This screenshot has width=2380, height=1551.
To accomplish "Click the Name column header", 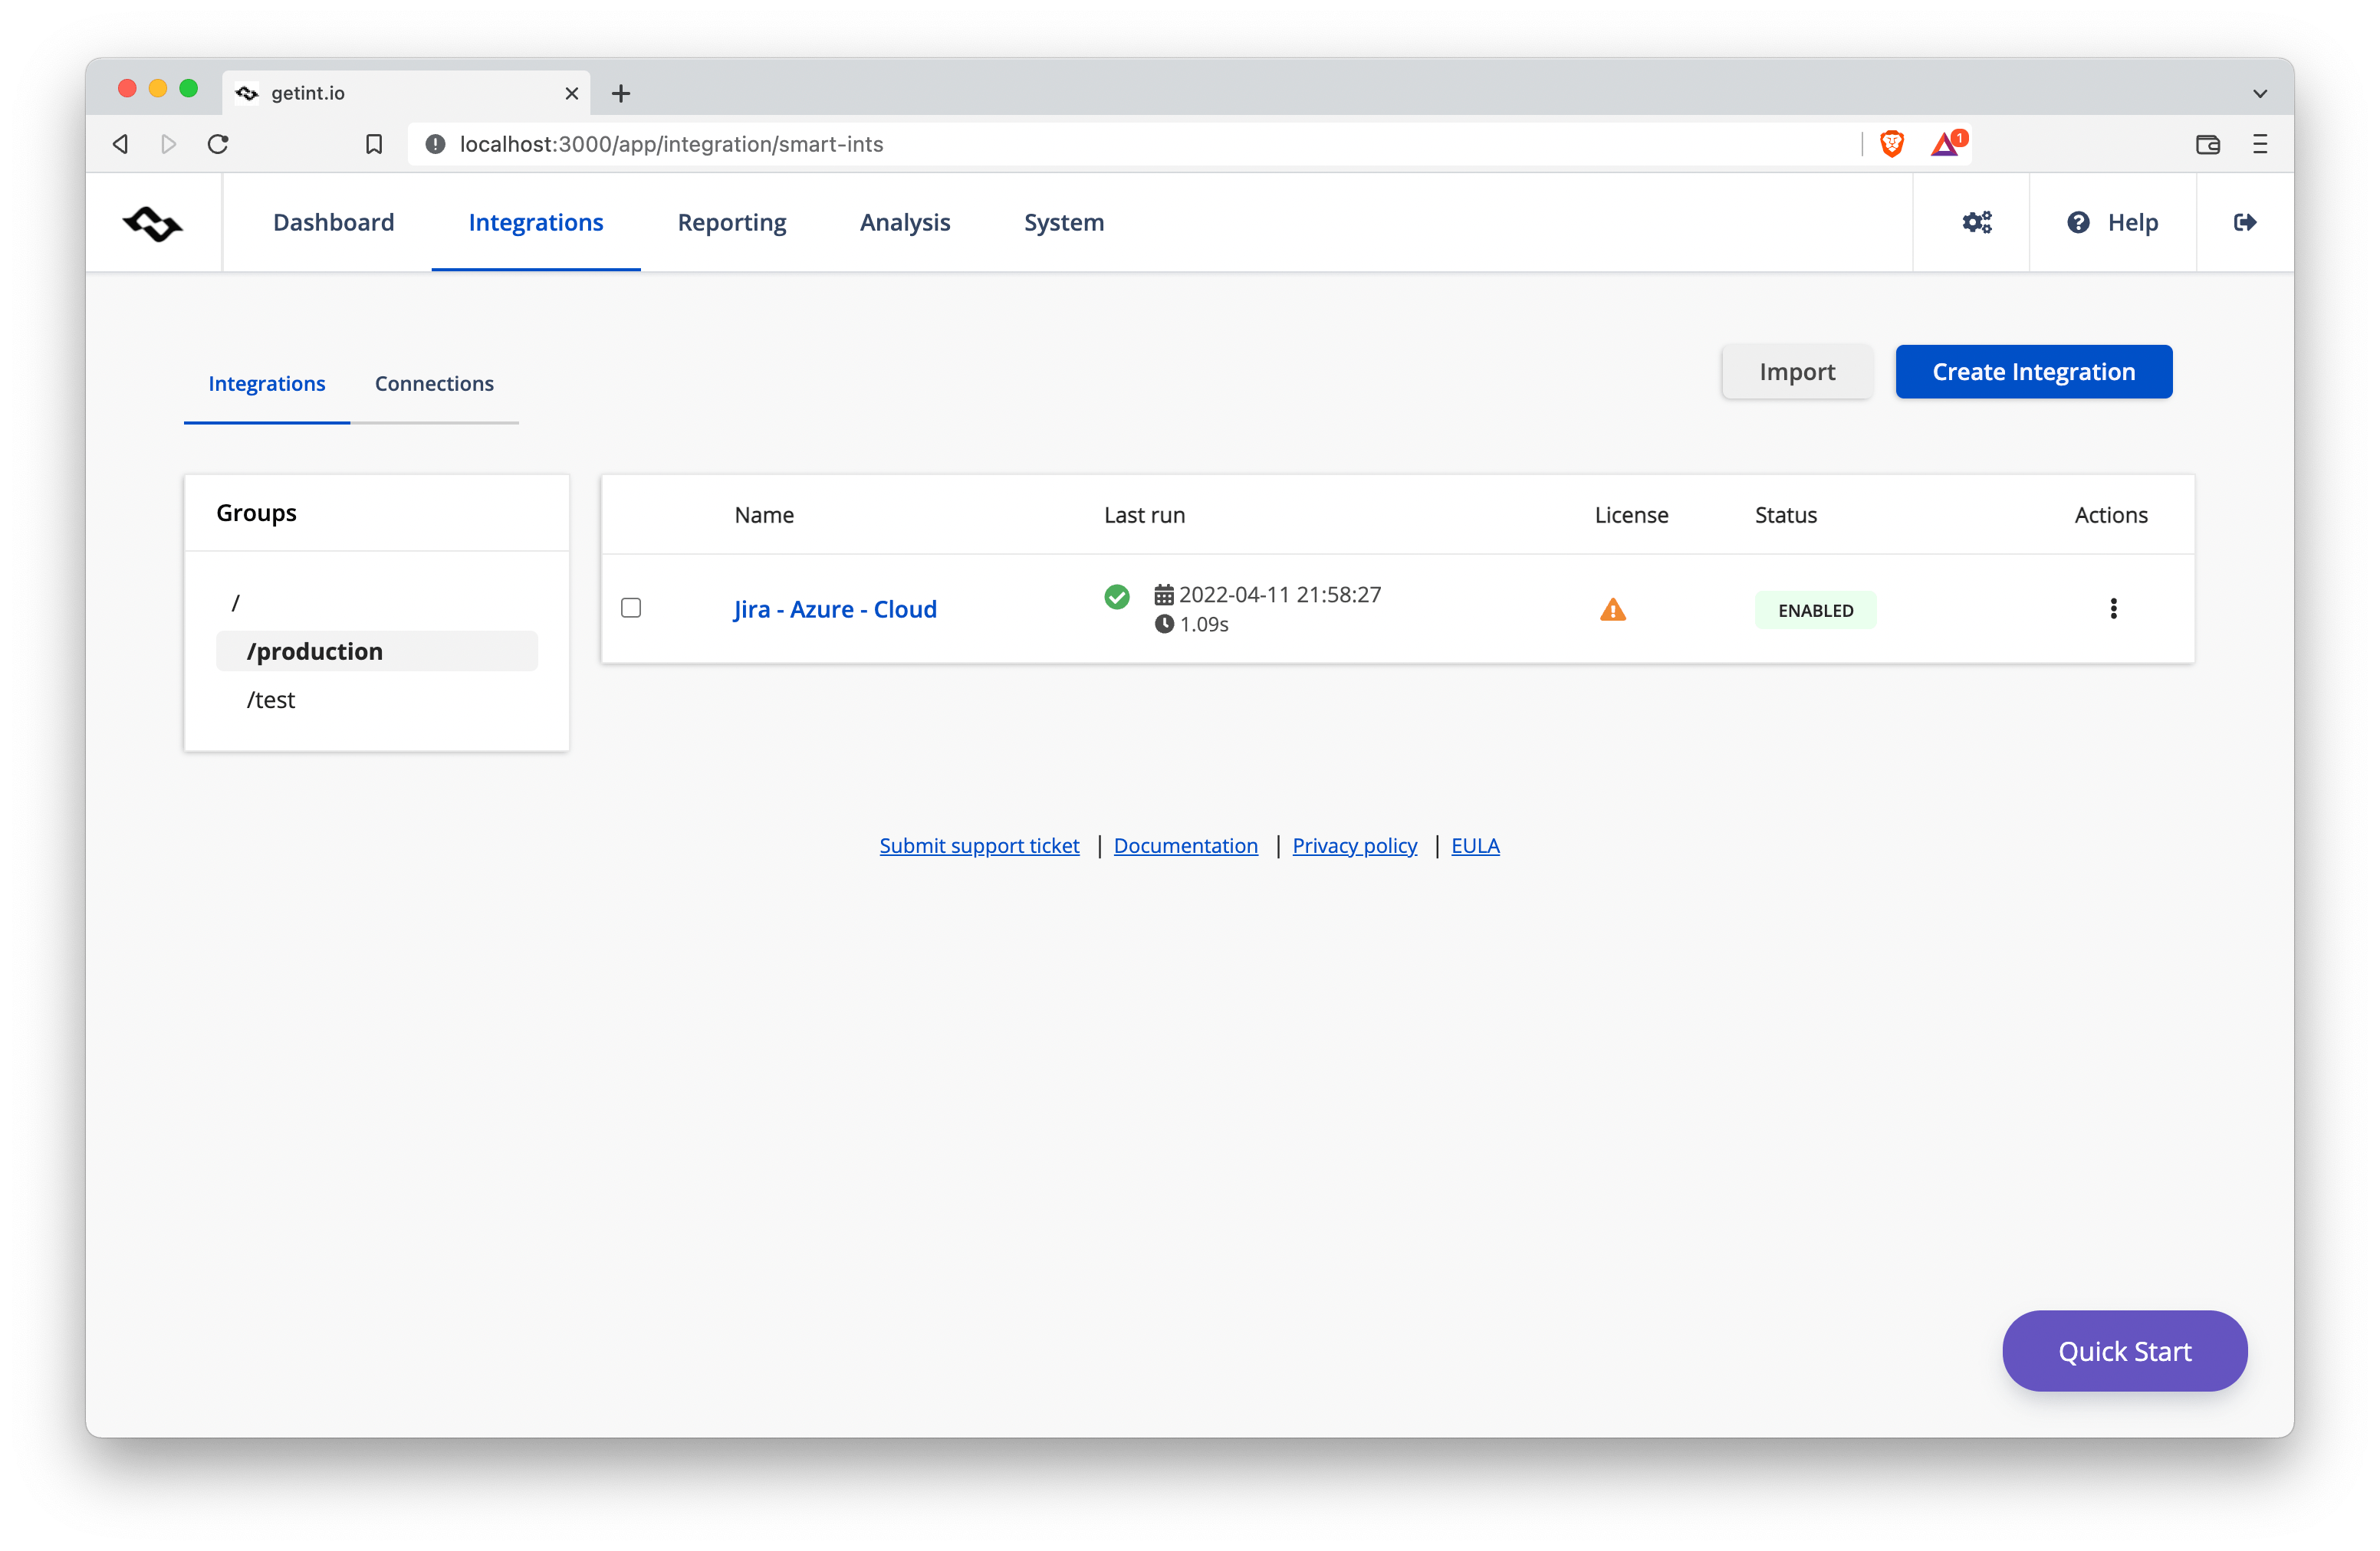I will [764, 515].
